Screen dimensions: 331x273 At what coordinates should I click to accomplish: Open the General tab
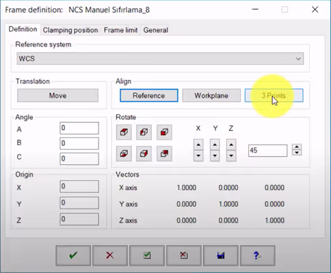click(156, 30)
